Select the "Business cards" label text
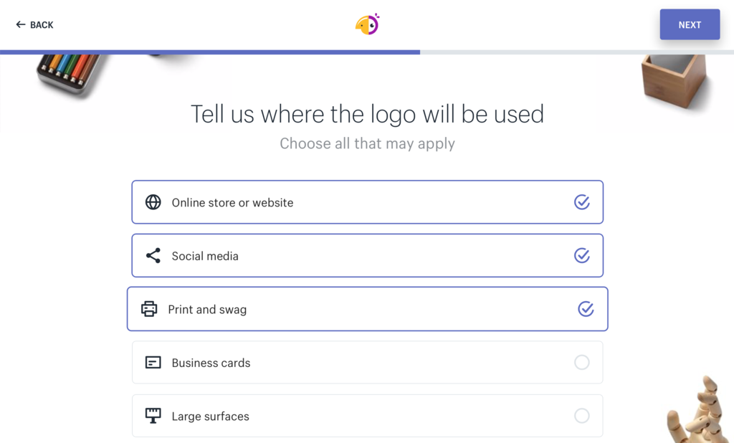The width and height of the screenshot is (734, 443). click(x=211, y=363)
